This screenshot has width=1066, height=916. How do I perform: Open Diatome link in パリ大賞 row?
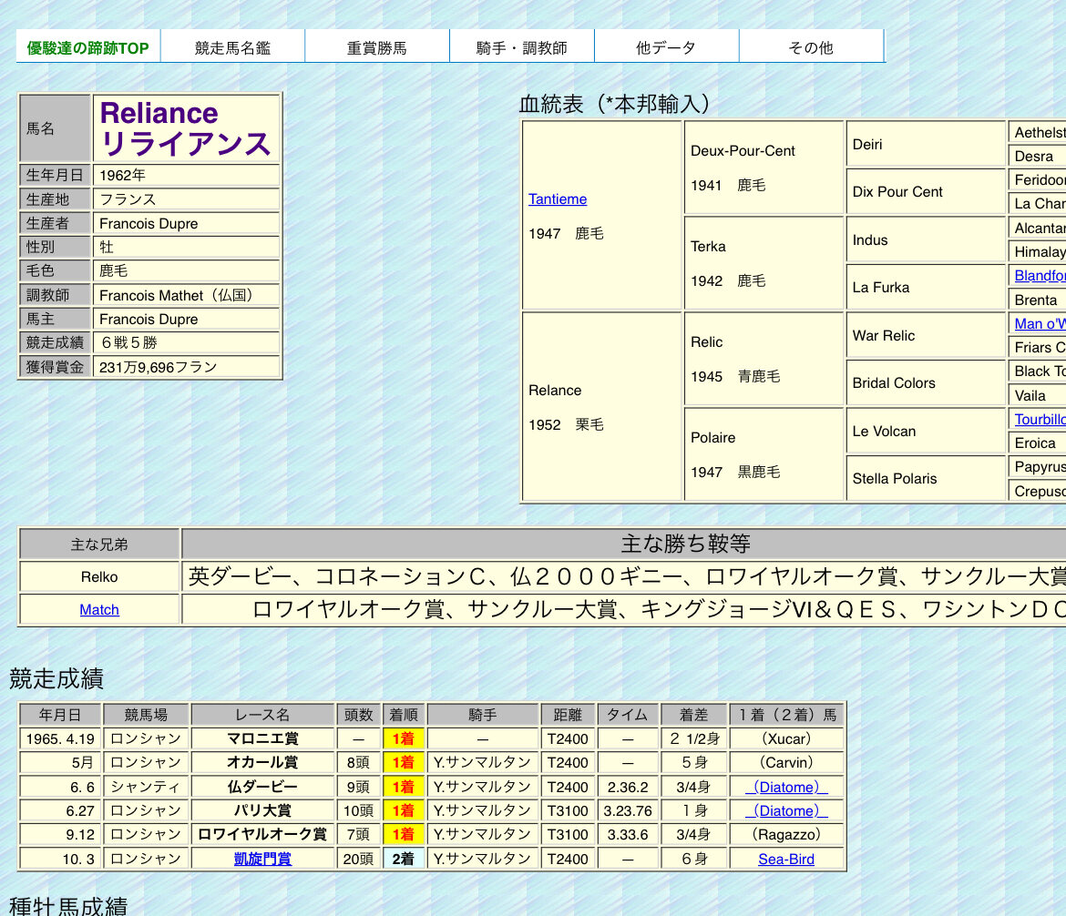coord(786,811)
